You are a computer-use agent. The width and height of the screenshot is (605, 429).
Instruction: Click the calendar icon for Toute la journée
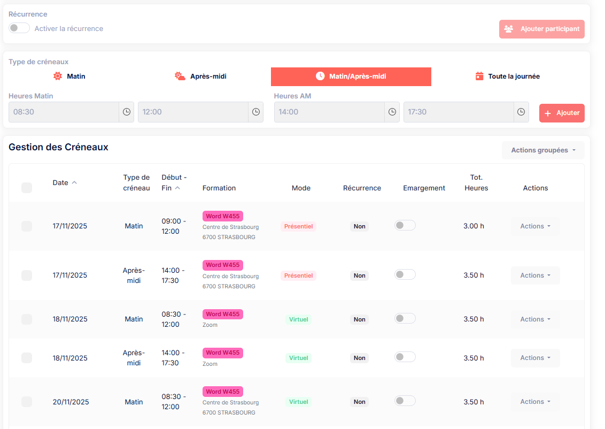click(479, 76)
